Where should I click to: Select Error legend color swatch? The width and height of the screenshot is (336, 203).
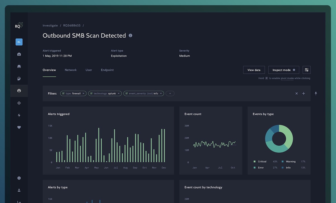[x=255, y=168]
